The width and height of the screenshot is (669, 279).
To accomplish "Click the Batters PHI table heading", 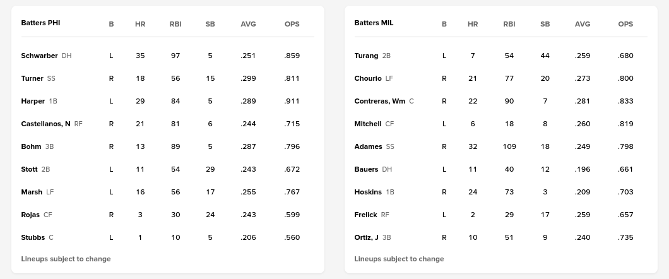I will pyautogui.click(x=40, y=23).
